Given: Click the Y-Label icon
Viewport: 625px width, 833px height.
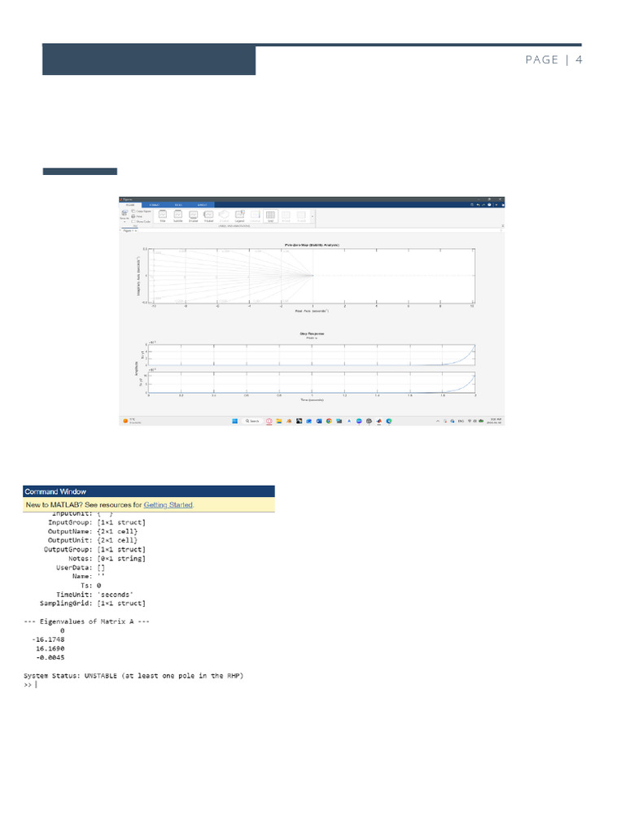Looking at the screenshot, I should [x=208, y=215].
